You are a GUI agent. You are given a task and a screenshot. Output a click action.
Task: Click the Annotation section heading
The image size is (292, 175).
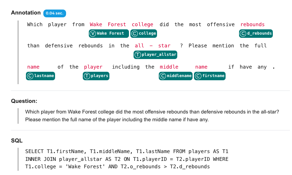coord(26,13)
